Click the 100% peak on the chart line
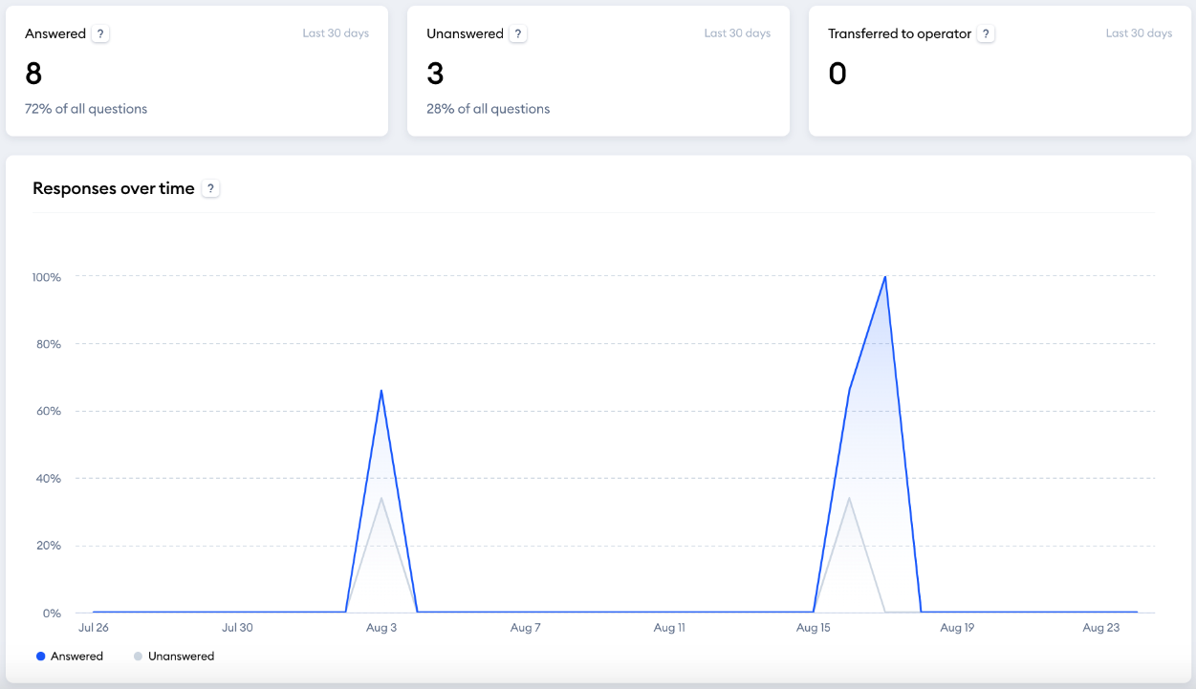1196x689 pixels. pos(886,277)
